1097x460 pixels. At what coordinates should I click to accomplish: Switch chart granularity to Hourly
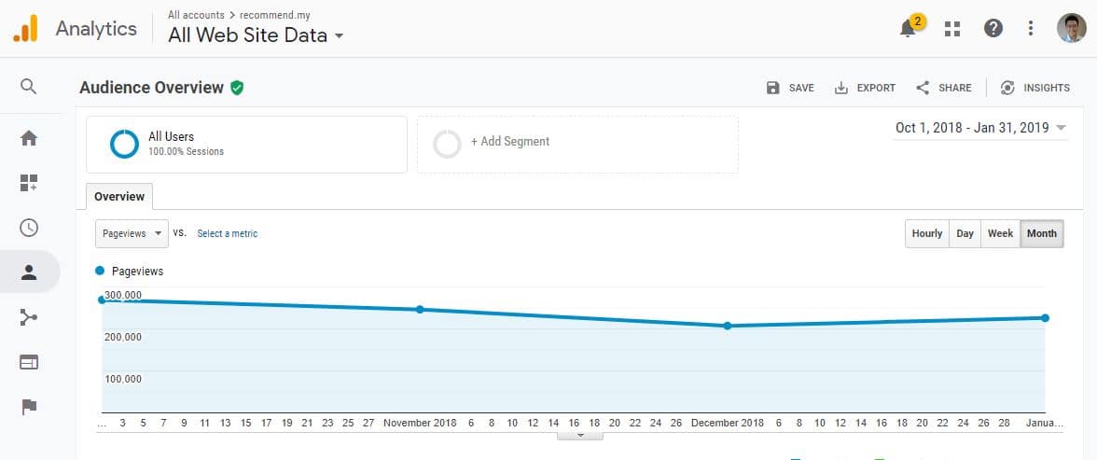pyautogui.click(x=927, y=234)
